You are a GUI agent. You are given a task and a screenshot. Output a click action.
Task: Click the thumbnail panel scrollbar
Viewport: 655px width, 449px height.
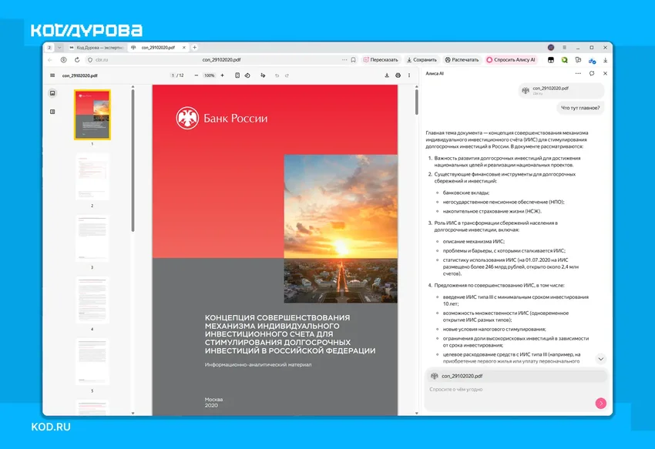coord(133,160)
